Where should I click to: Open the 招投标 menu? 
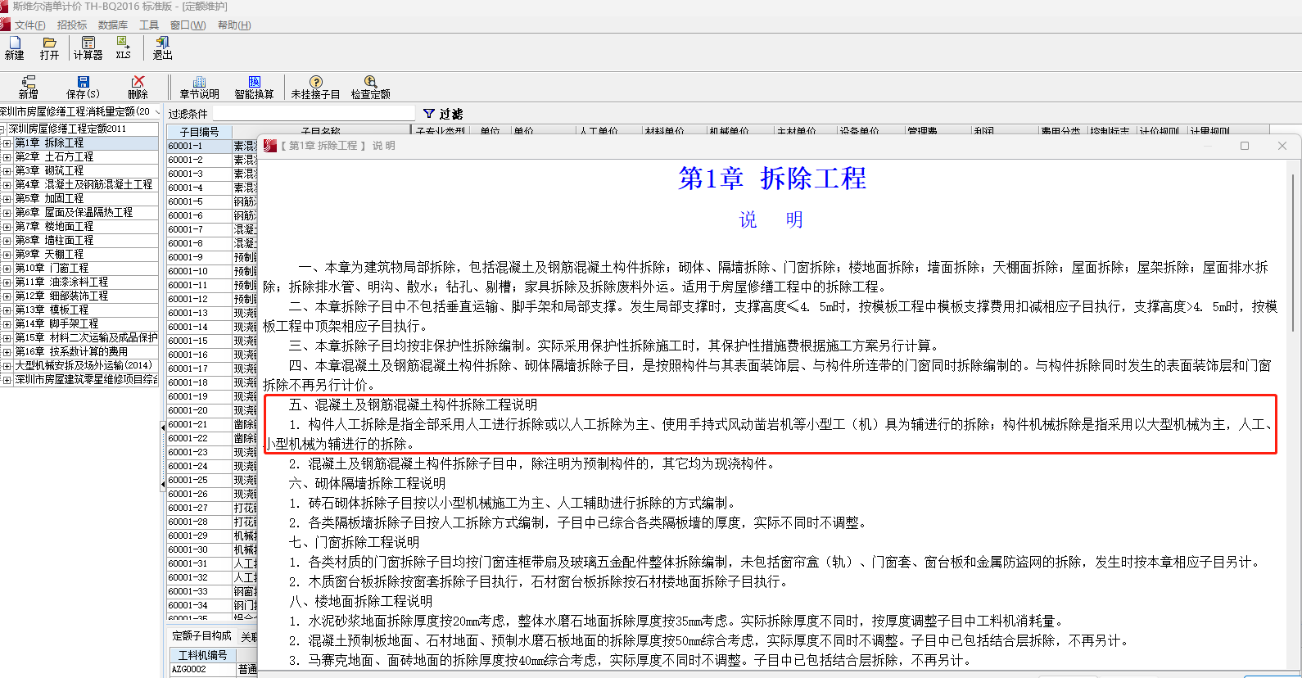[x=71, y=25]
